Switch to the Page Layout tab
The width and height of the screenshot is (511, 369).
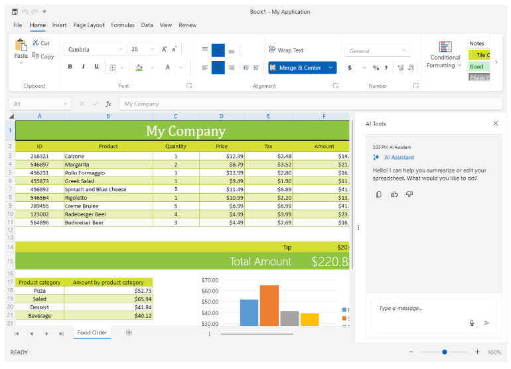click(x=89, y=25)
